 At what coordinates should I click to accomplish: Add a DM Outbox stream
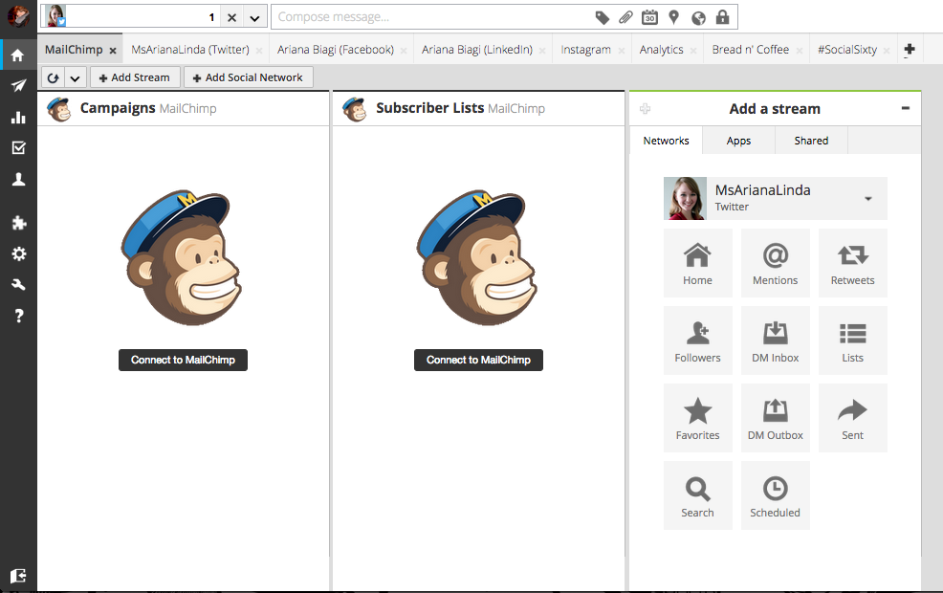776,418
